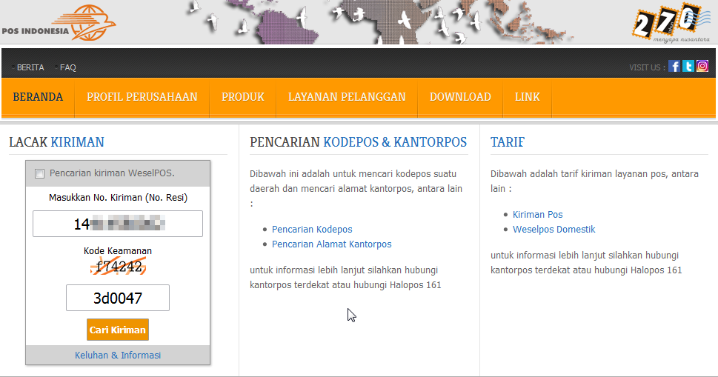This screenshot has height=377, width=718.
Task: Click the Pos Indonesia logo
Action: [x=59, y=23]
